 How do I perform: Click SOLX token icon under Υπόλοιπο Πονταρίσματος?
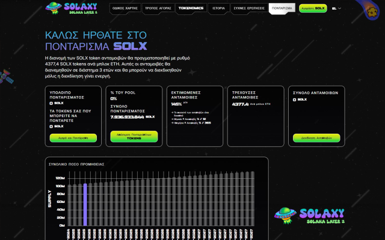click(x=51, y=103)
